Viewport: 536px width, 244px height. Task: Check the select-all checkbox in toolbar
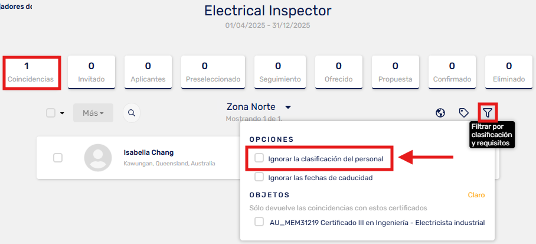tap(51, 113)
